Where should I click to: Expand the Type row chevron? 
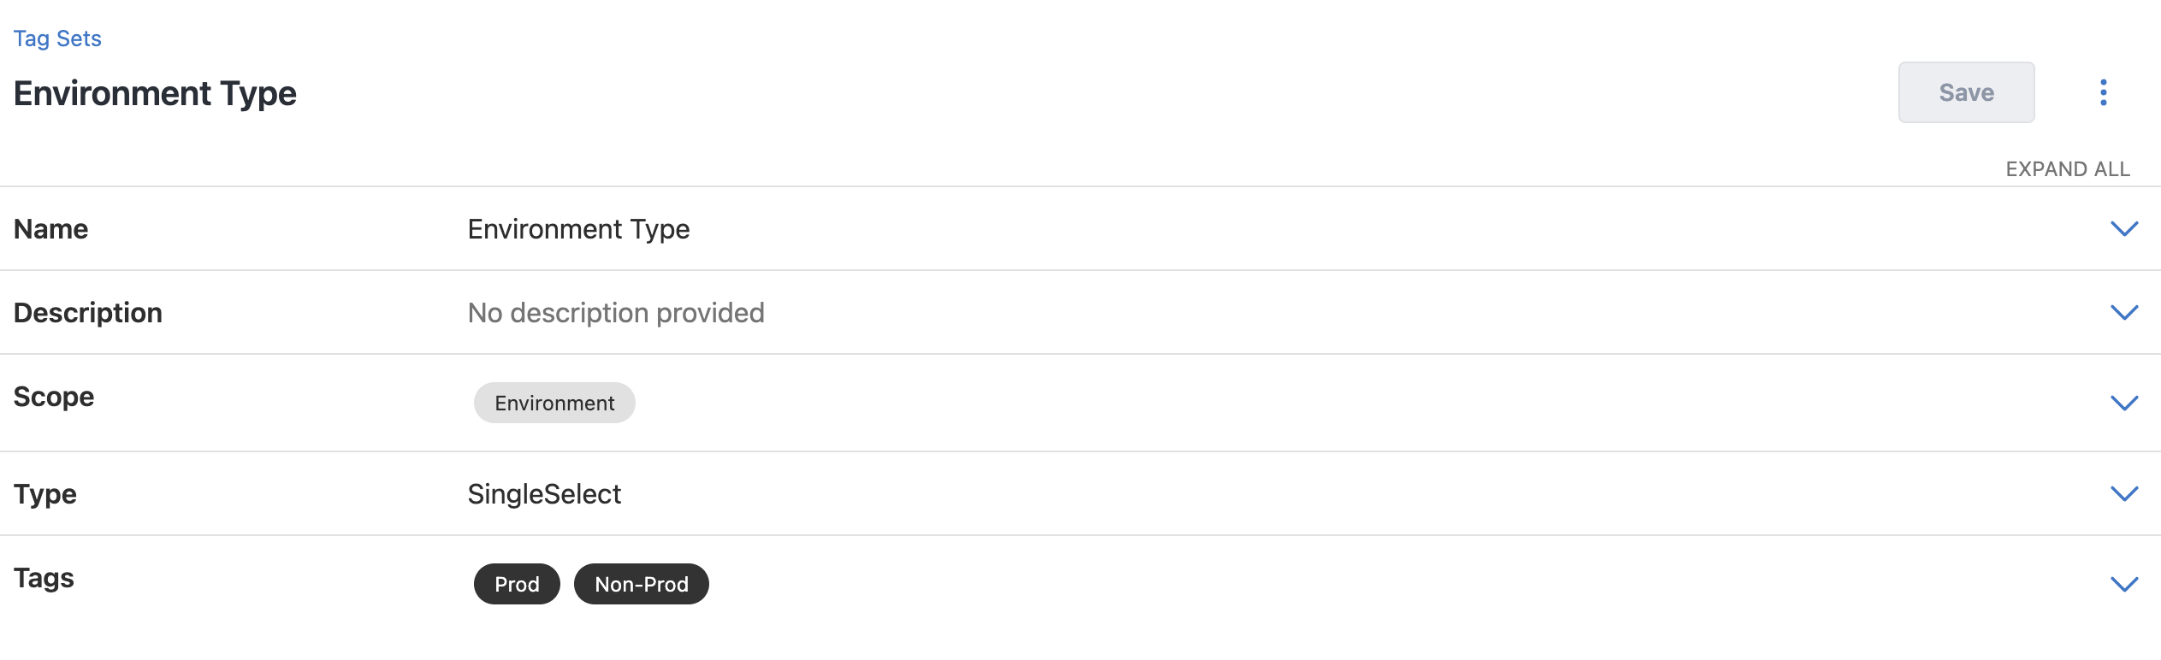tap(2123, 494)
